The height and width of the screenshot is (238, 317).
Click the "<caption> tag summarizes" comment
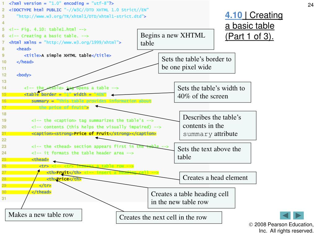pyautogui.click(x=93, y=121)
